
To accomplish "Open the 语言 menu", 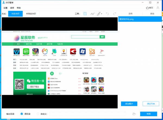I will click(x=12, y=8).
